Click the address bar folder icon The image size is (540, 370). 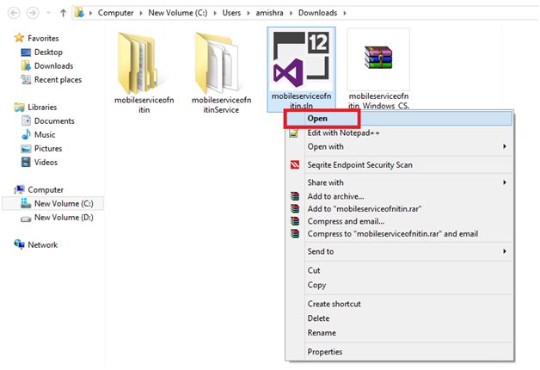79,13
